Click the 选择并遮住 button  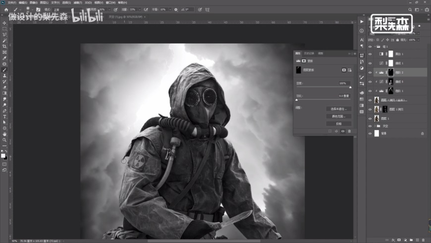point(339,109)
